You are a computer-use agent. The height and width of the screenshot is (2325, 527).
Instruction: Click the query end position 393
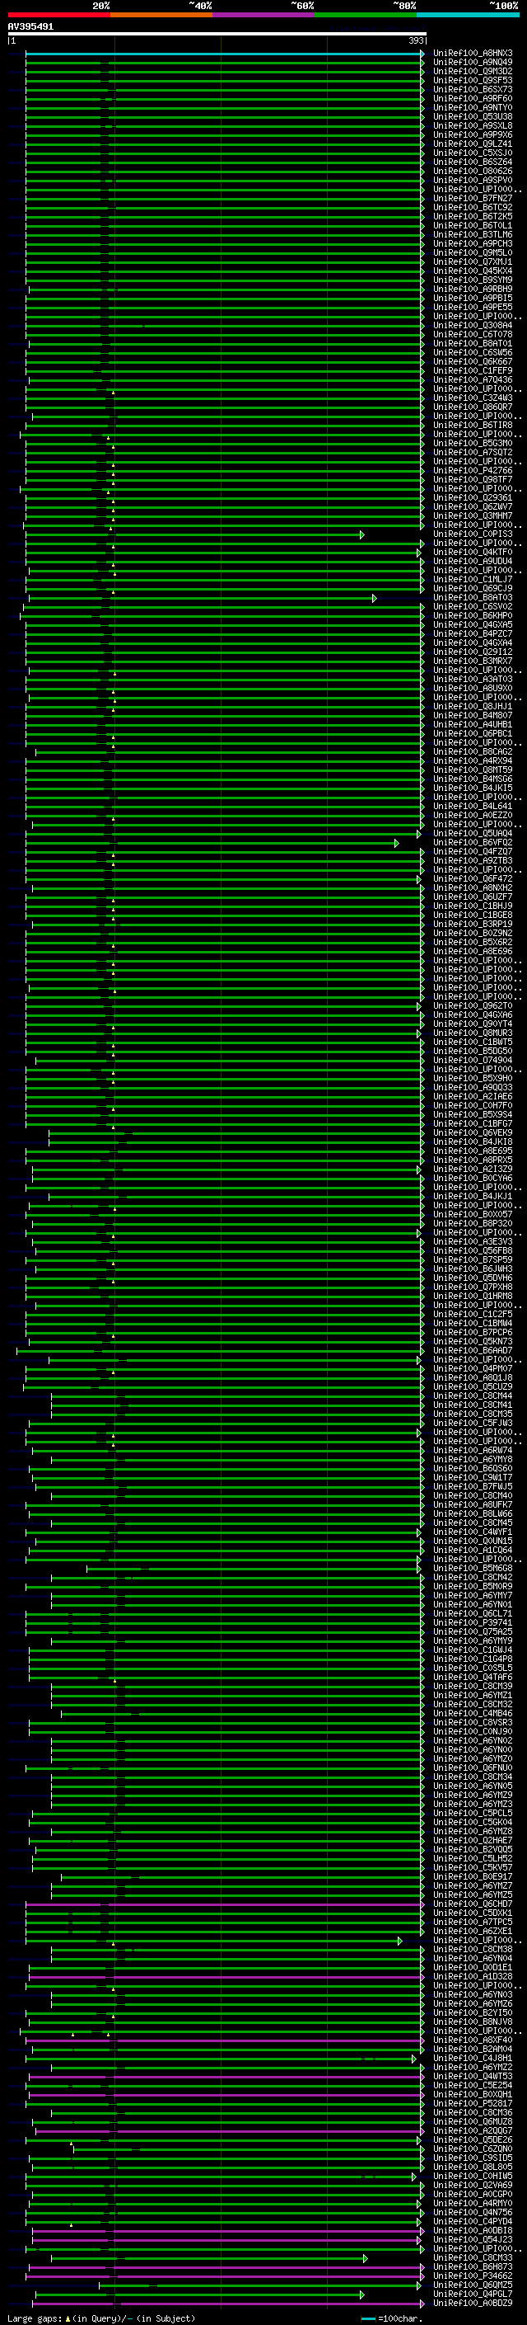(x=415, y=40)
